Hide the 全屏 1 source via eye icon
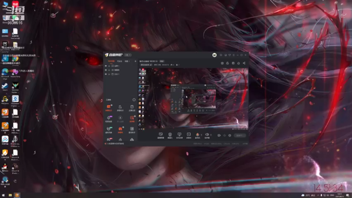 point(106,66)
